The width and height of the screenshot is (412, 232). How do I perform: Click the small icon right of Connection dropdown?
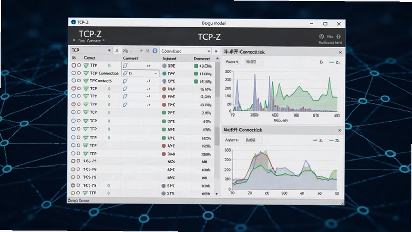(x=216, y=51)
